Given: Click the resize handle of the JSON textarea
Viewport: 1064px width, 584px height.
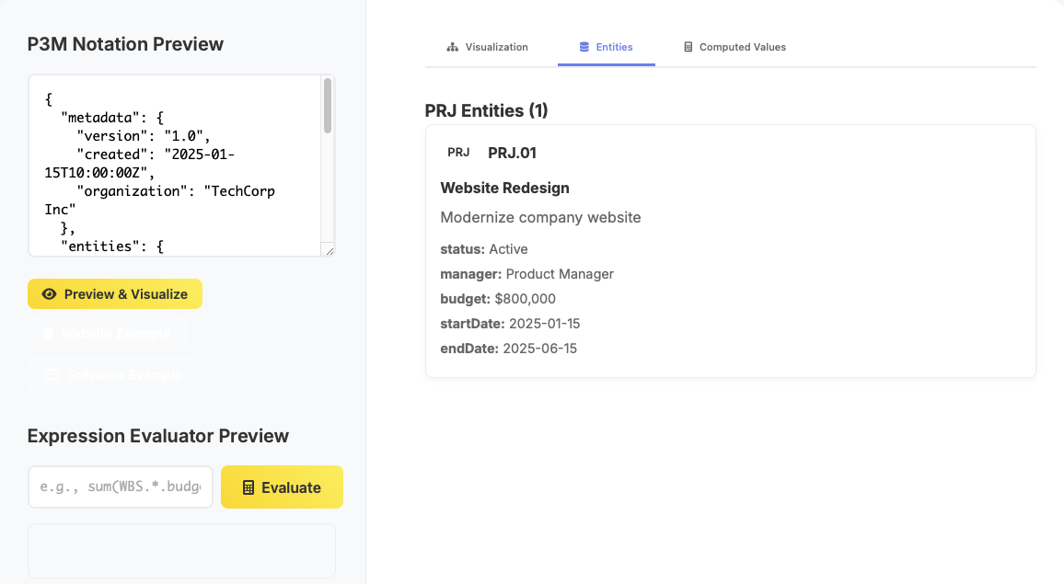Looking at the screenshot, I should tap(329, 249).
